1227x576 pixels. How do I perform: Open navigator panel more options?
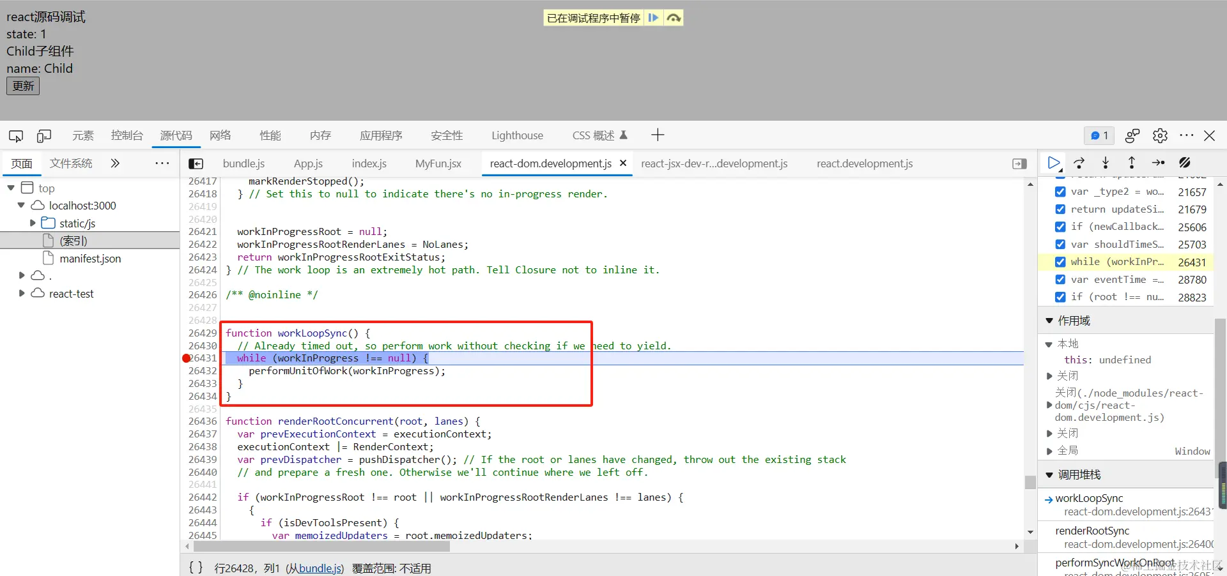tap(162, 163)
